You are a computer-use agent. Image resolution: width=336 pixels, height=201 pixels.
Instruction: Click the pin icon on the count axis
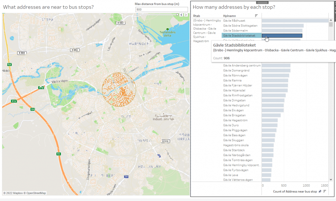coord(320,192)
